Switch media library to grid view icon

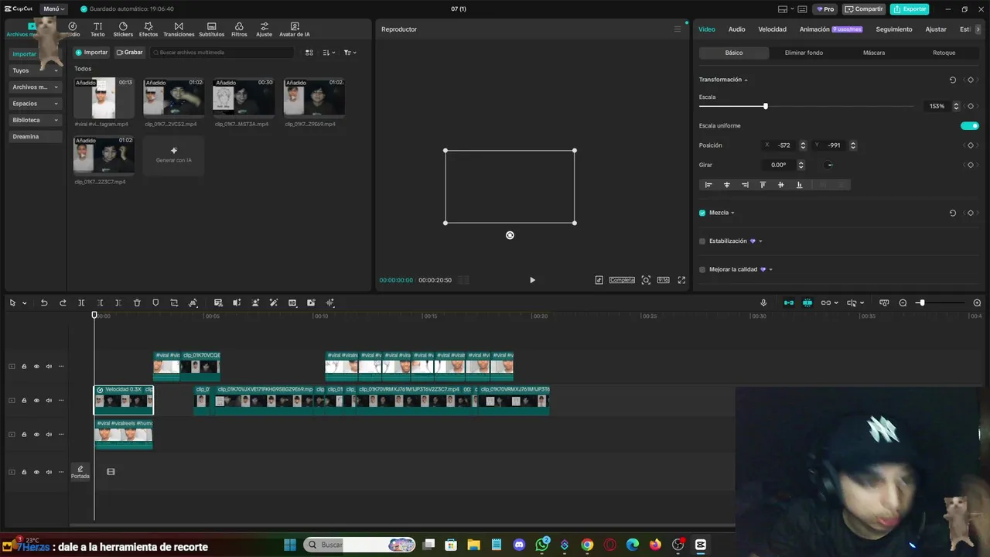point(309,53)
